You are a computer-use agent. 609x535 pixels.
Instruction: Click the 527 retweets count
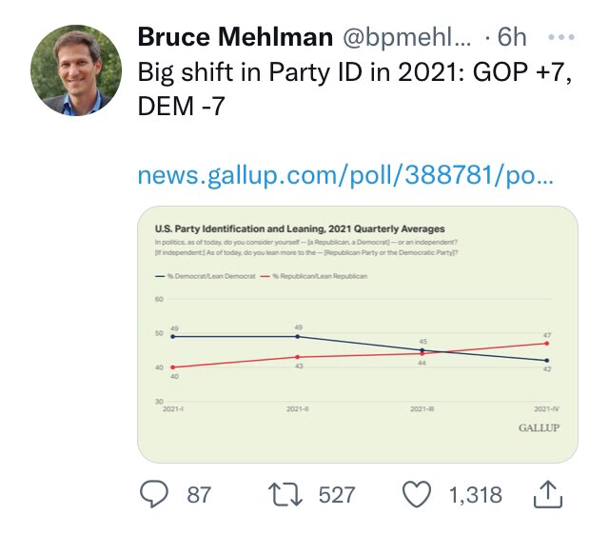click(x=336, y=495)
